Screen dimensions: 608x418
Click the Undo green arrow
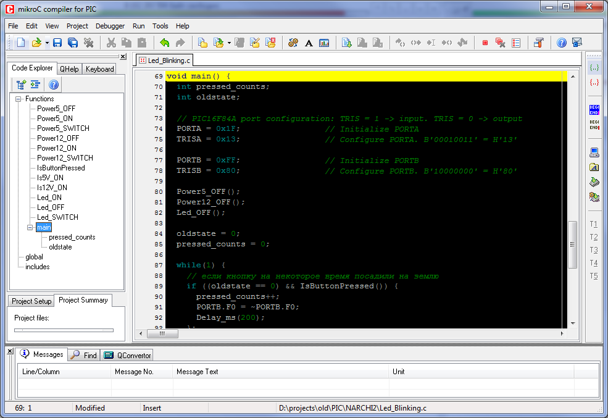(164, 43)
